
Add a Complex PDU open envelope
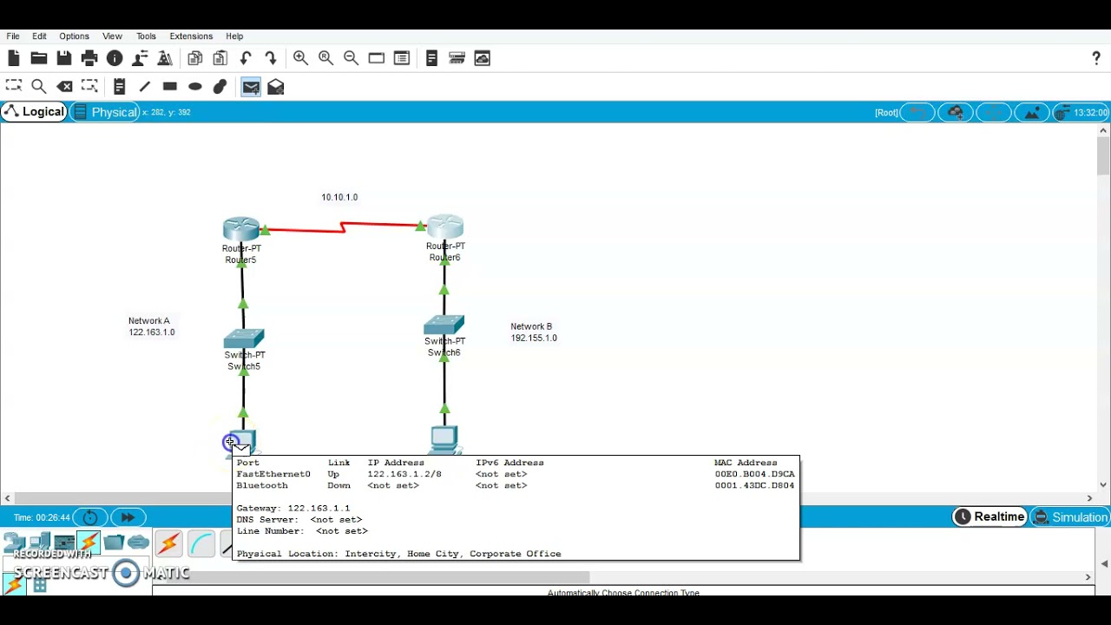[x=275, y=86]
